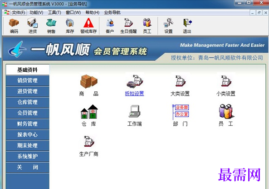Open 期末处理 in the sidebar
Viewport: 269px width, 189px height.
point(28,145)
